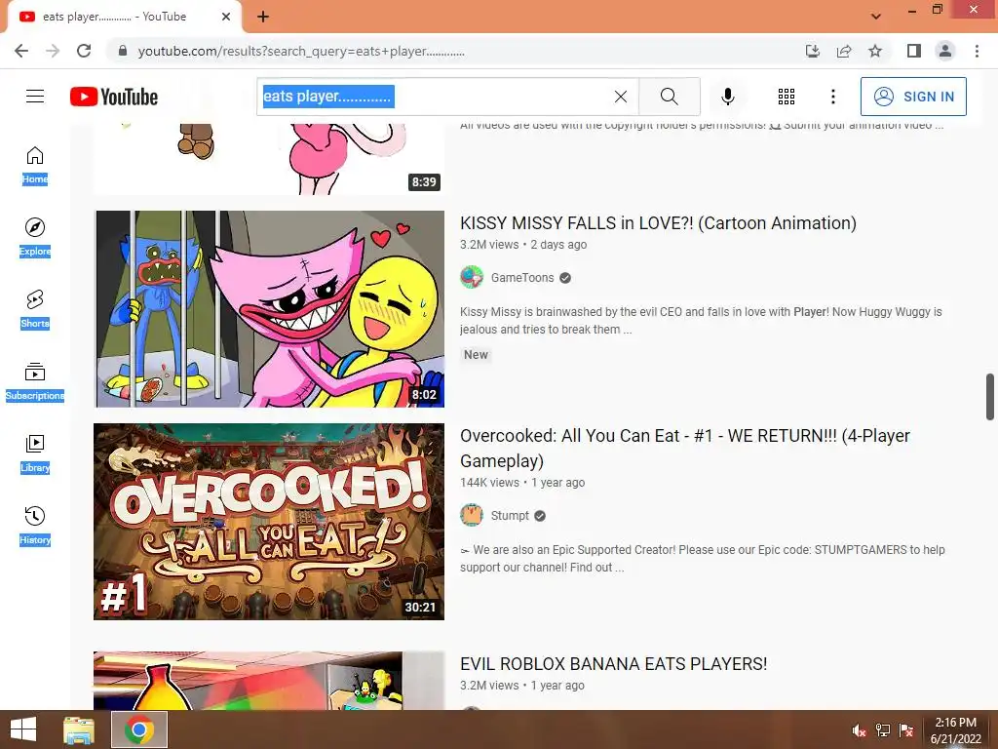Click the 144K views 1 year ago text
998x749 pixels.
(522, 483)
